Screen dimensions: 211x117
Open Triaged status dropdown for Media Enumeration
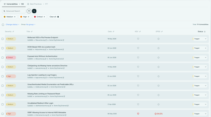point(200,86)
